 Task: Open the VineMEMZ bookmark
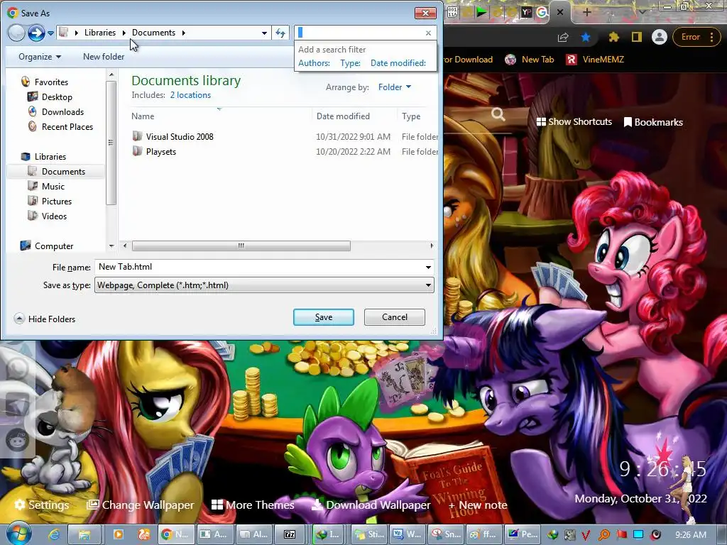595,60
